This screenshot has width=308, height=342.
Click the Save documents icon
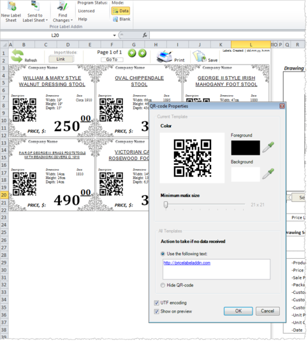pos(200,56)
